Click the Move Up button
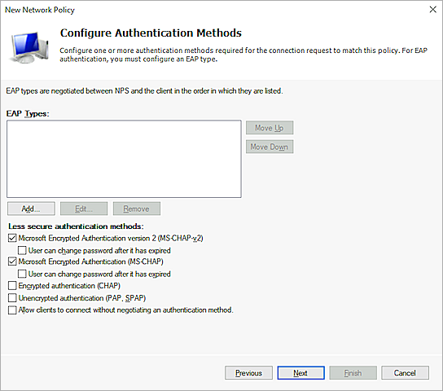Screen dimensions: 443x391 tap(270, 128)
